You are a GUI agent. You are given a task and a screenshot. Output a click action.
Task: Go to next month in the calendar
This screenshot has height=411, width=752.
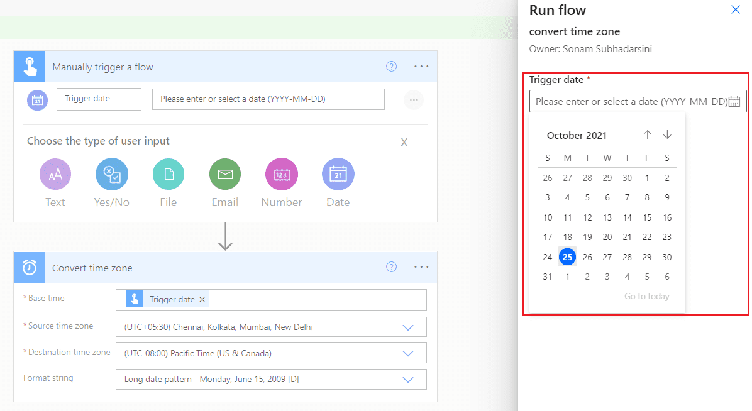pos(667,134)
